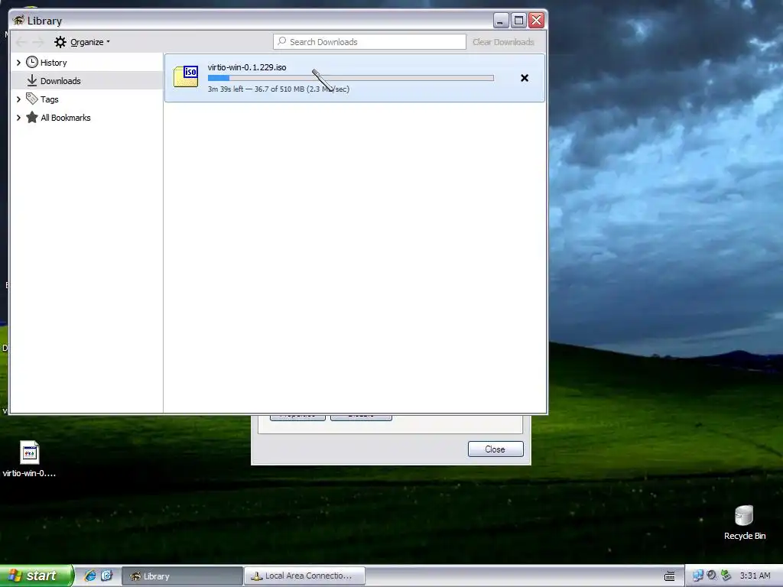Select the virtio-win-0.1.229.iso filename text
The height and width of the screenshot is (587, 783).
(x=247, y=67)
